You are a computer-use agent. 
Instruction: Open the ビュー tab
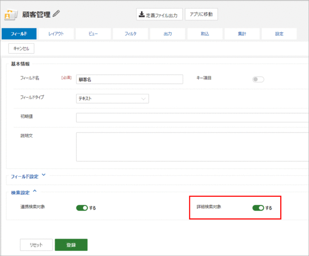click(x=93, y=34)
